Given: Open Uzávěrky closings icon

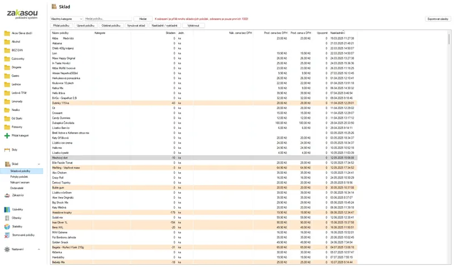Looking at the screenshot, I should tap(7, 210).
